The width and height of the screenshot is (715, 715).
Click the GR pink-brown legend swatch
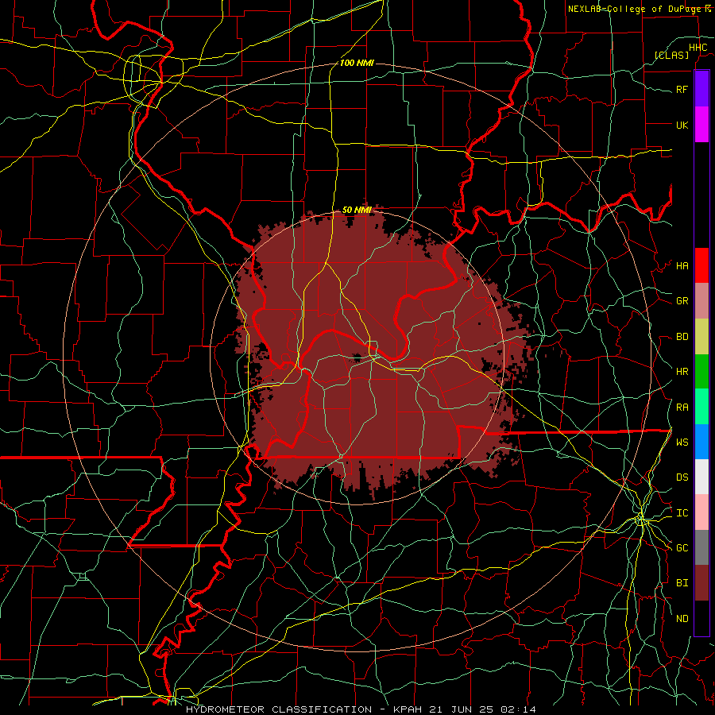(x=701, y=301)
